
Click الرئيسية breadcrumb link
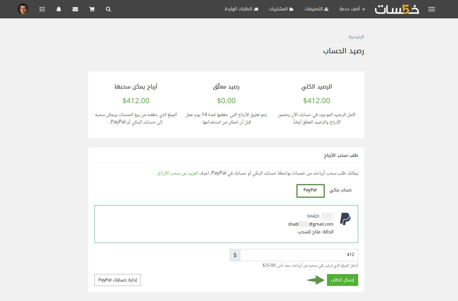tap(356, 37)
